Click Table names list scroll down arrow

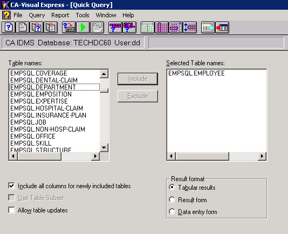pyautogui.click(x=104, y=148)
